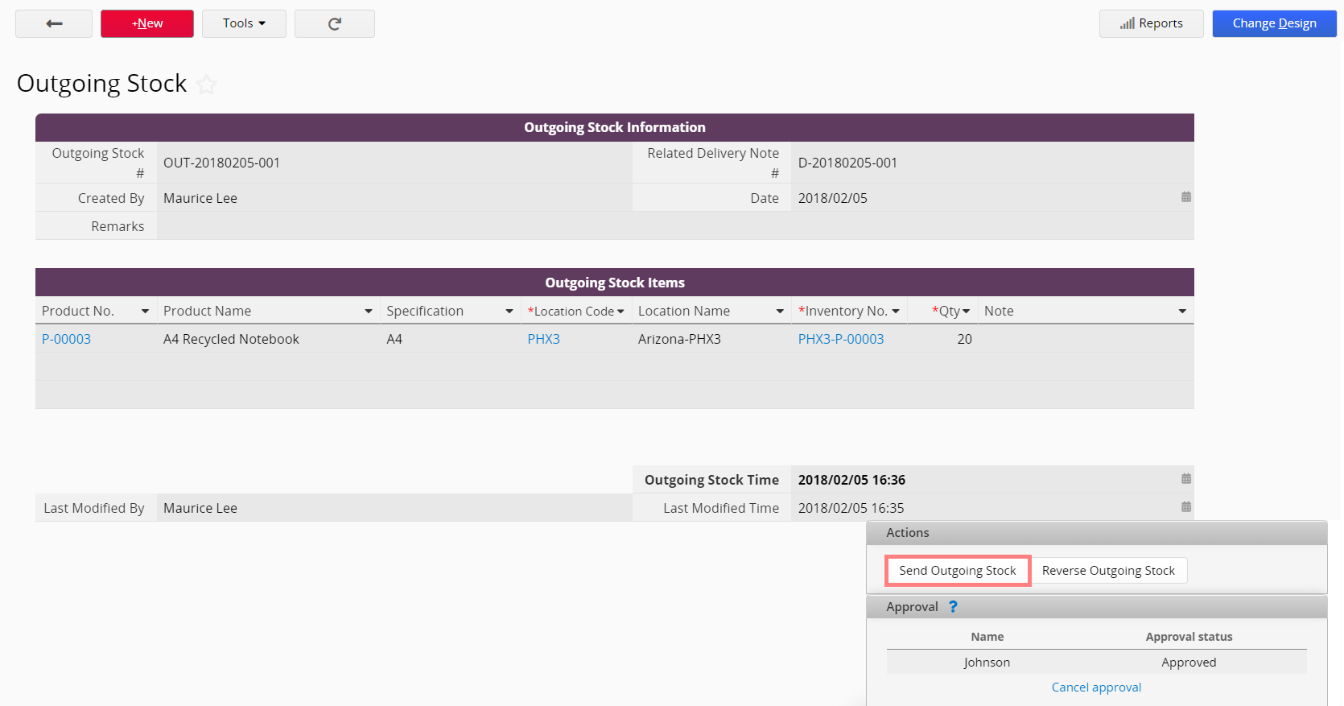Expand Inventory No. column dropdown
The height and width of the screenshot is (706, 1344).
(896, 312)
